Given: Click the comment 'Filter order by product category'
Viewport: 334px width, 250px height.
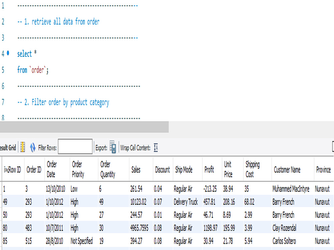Looking at the screenshot, I should click(70, 102).
